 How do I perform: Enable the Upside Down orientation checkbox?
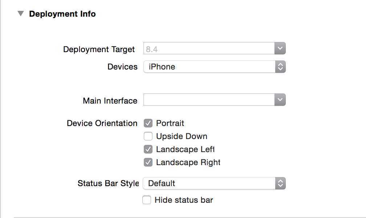coord(148,136)
